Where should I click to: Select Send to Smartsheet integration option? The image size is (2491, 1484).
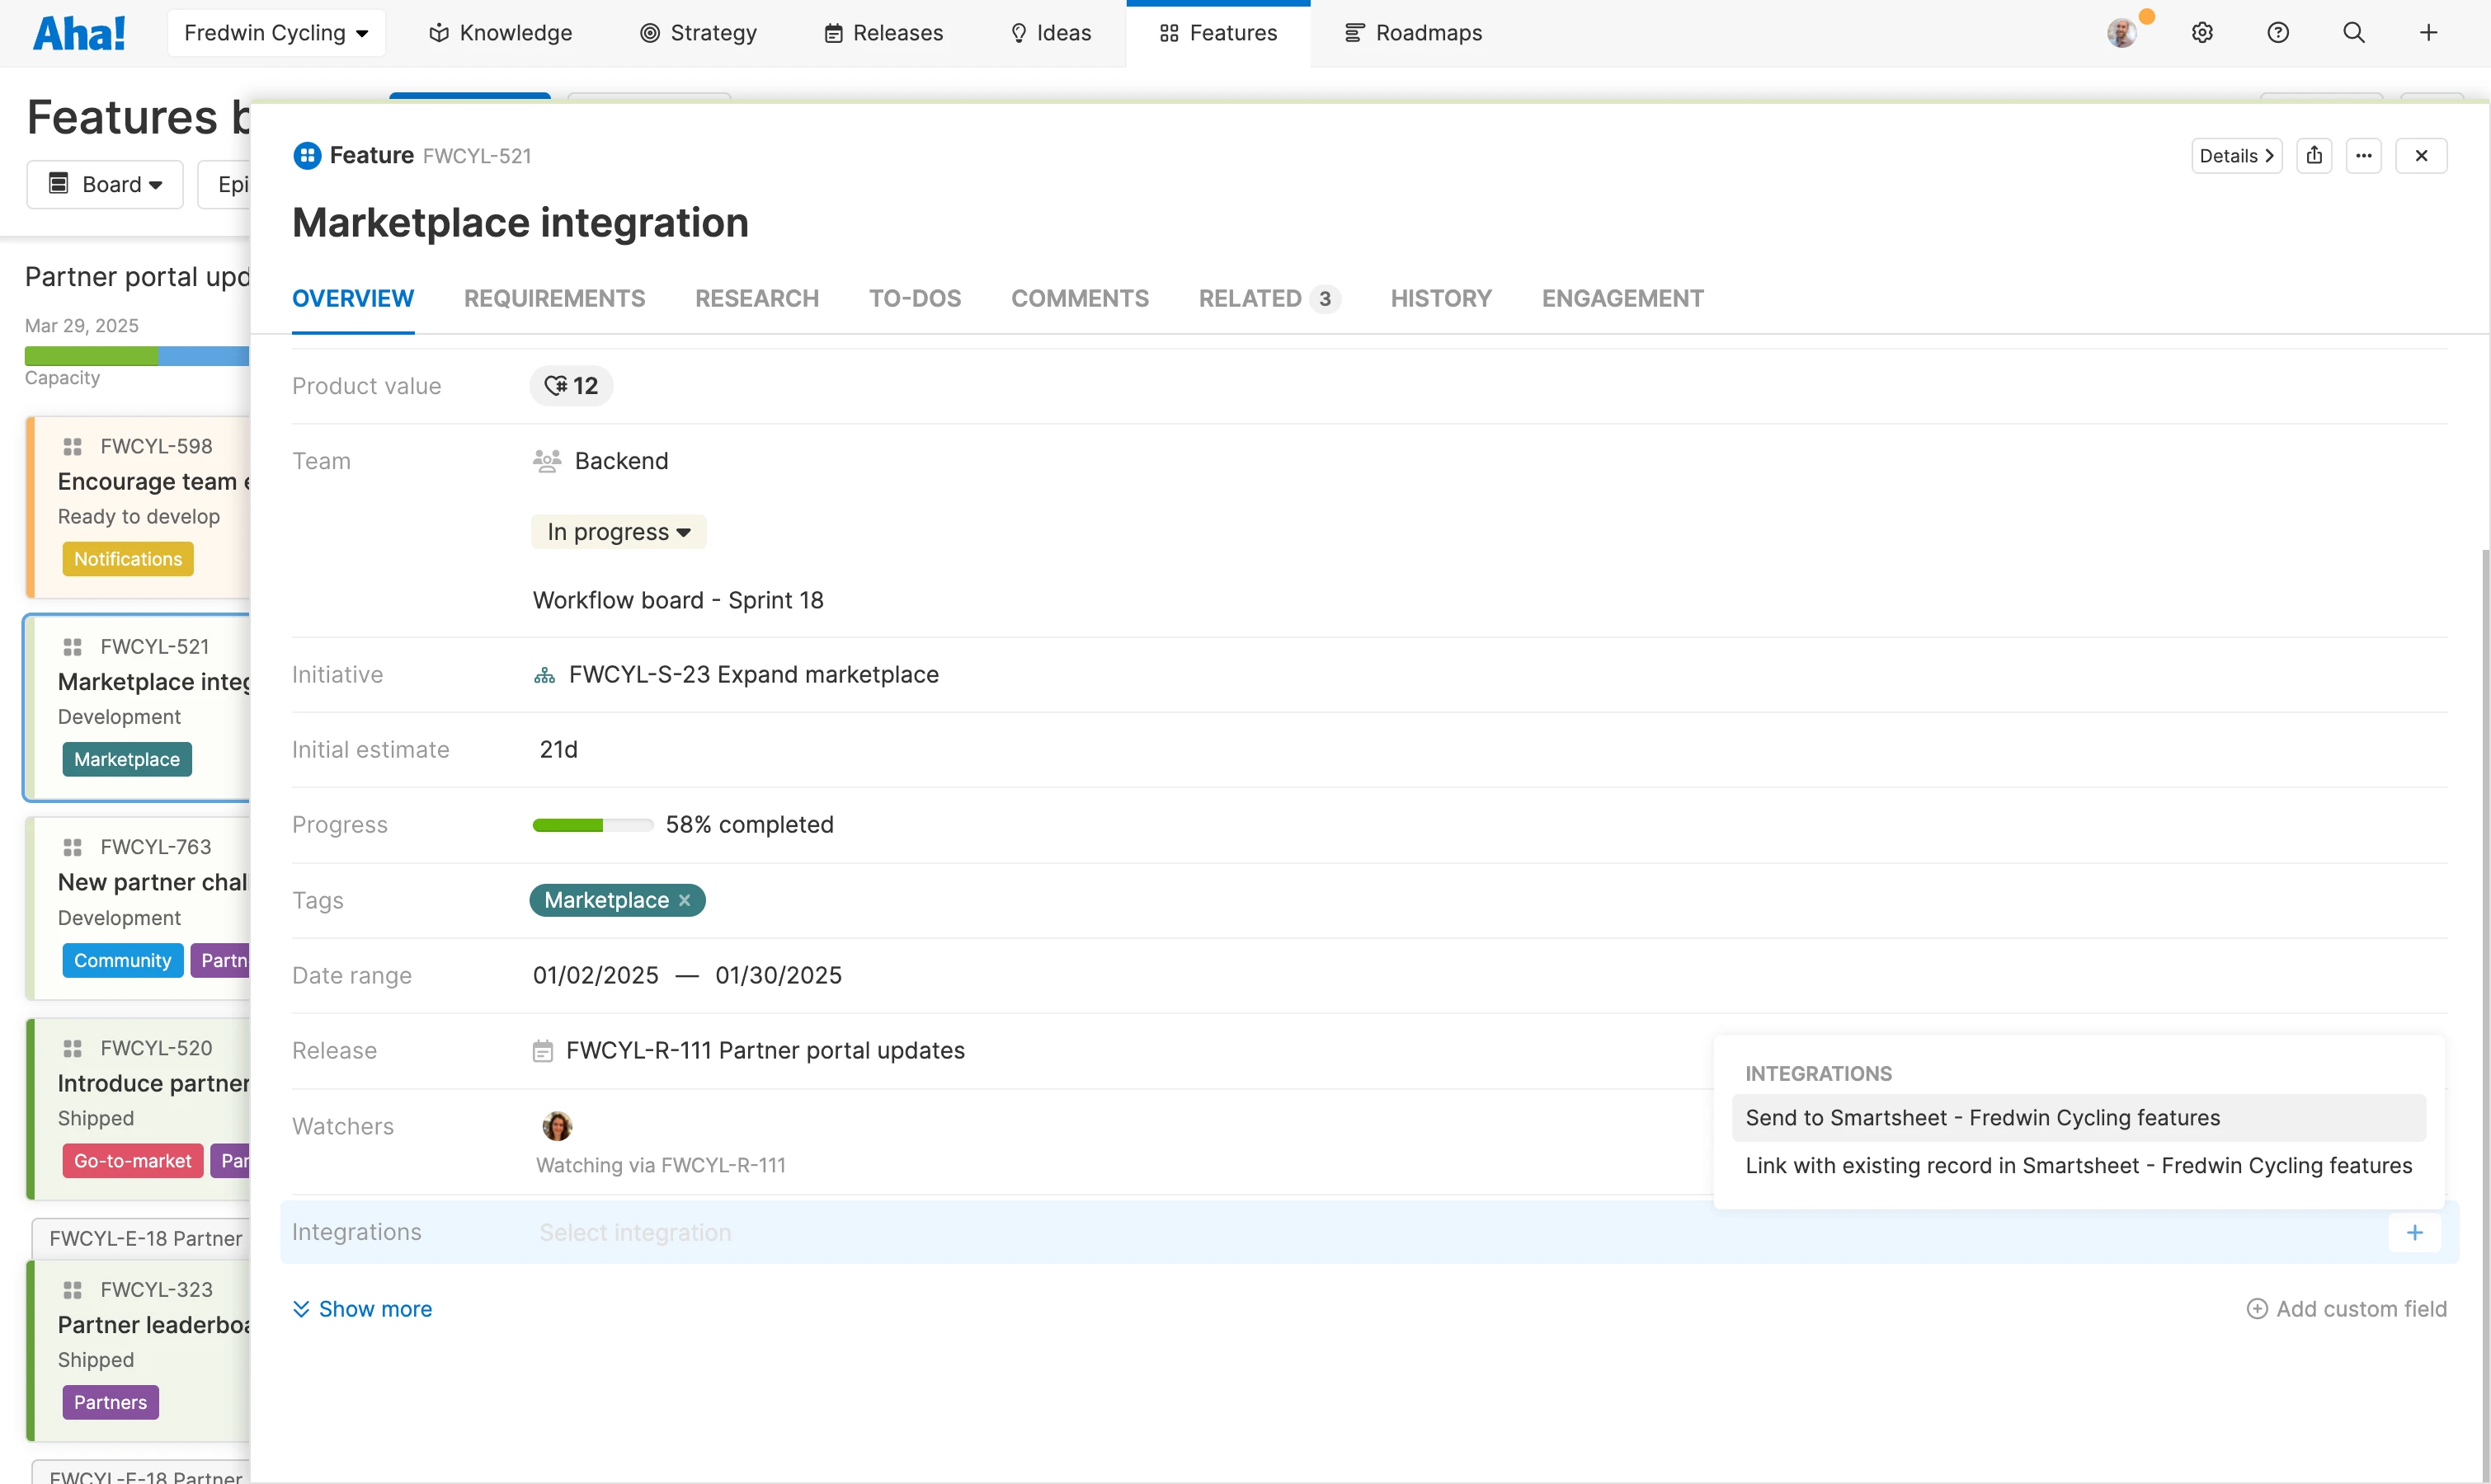(x=1982, y=1117)
